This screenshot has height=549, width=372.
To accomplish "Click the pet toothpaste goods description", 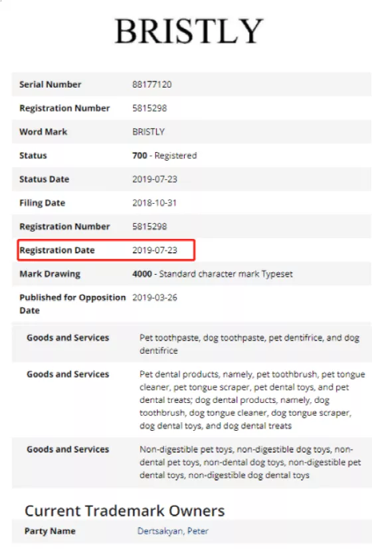I will (249, 344).
